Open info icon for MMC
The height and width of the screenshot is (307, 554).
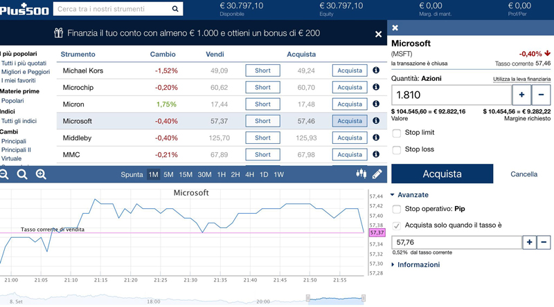click(376, 154)
